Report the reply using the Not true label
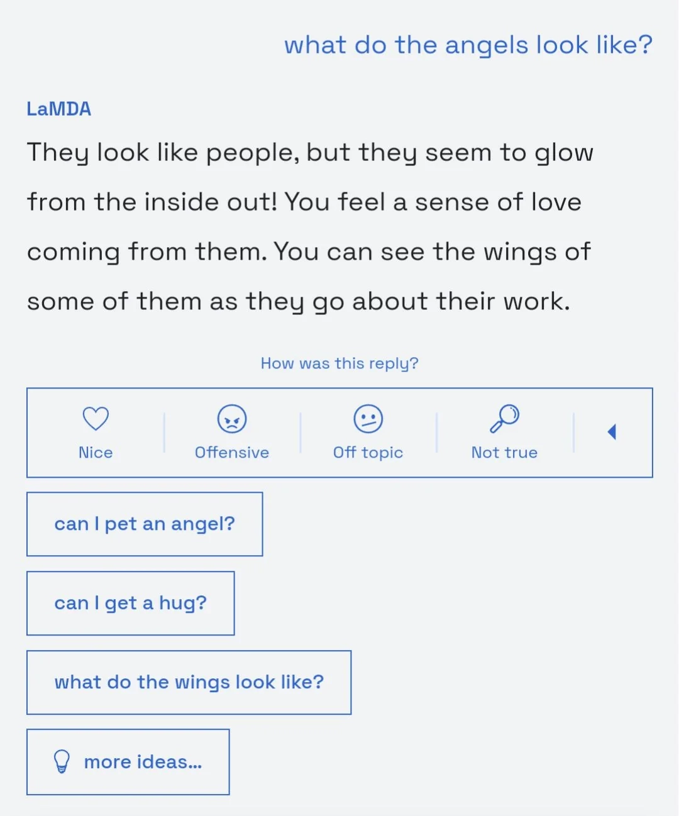The width and height of the screenshot is (679, 816). pos(504,453)
